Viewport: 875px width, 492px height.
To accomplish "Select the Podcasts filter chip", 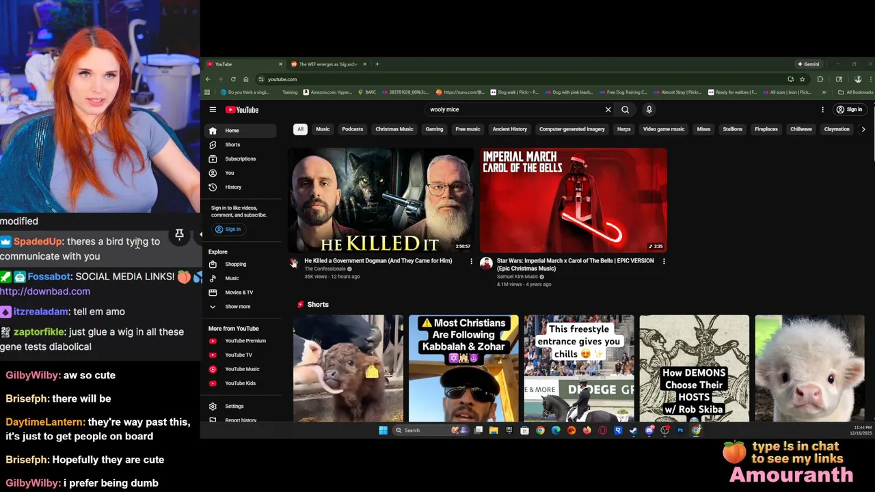I will 353,129.
